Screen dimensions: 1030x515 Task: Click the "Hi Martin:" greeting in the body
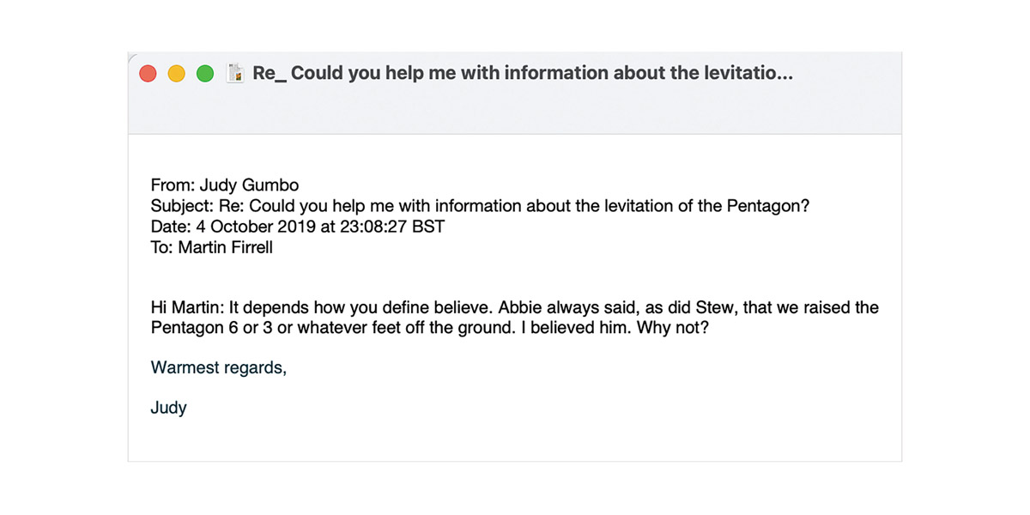187,307
